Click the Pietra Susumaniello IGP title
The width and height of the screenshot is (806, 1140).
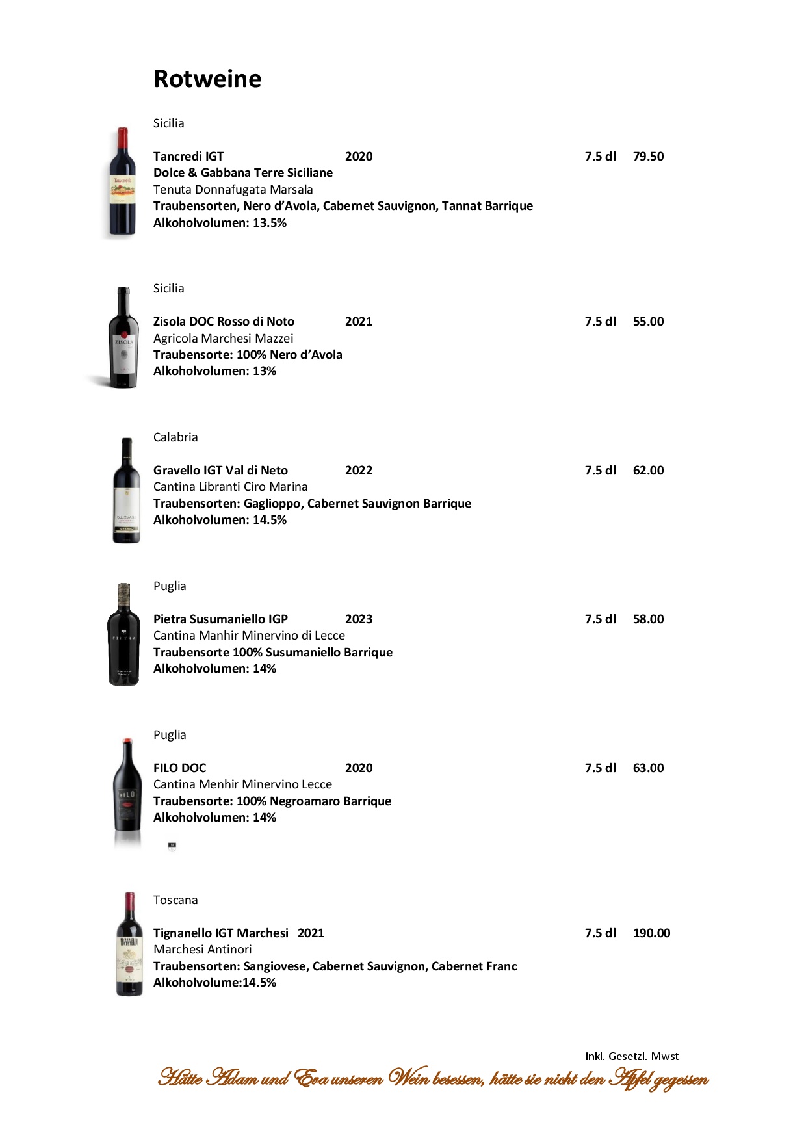coord(220,619)
